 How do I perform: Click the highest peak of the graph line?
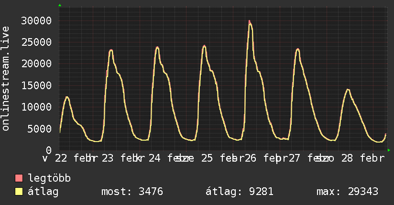[250, 22]
